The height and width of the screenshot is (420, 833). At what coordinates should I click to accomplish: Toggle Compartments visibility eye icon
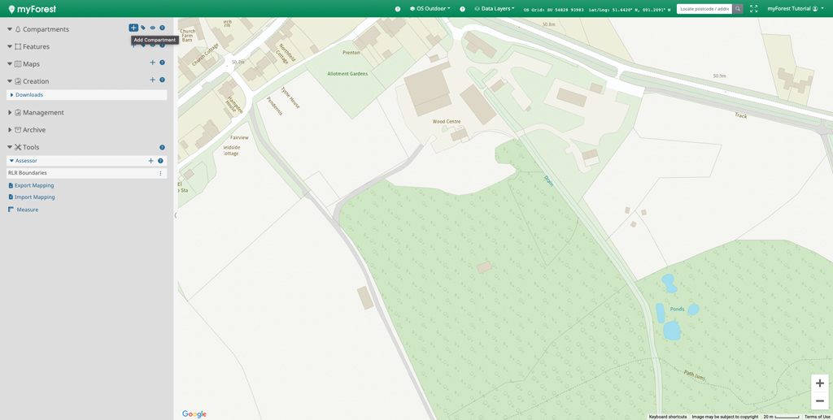pos(152,28)
